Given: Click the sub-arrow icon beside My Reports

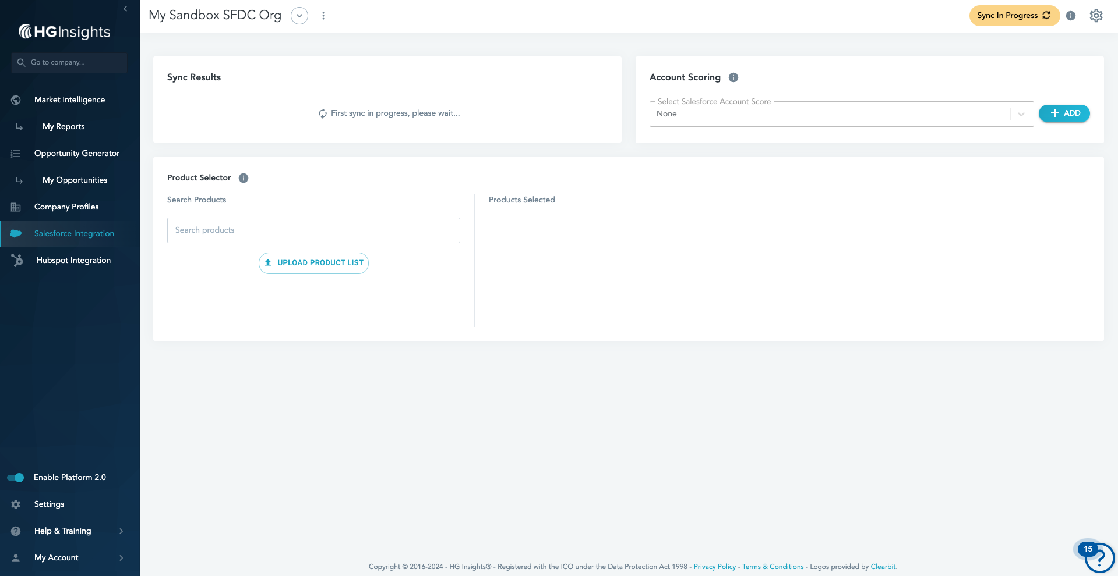Looking at the screenshot, I should point(19,127).
